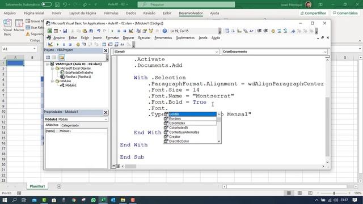Viewport: 363px width, 204px height.
Task: Click the Visual Basic button in Excel ribbon
Action: pos(7,27)
